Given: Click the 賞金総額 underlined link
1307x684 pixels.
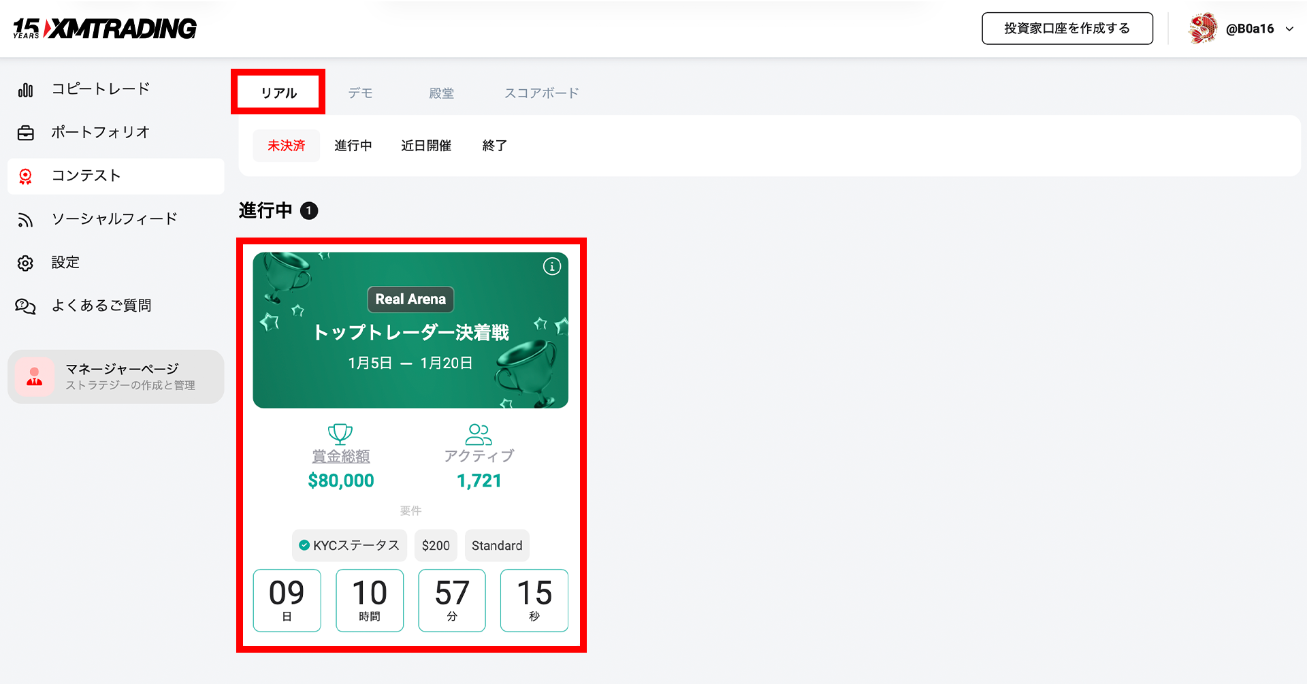Looking at the screenshot, I should coord(340,456).
